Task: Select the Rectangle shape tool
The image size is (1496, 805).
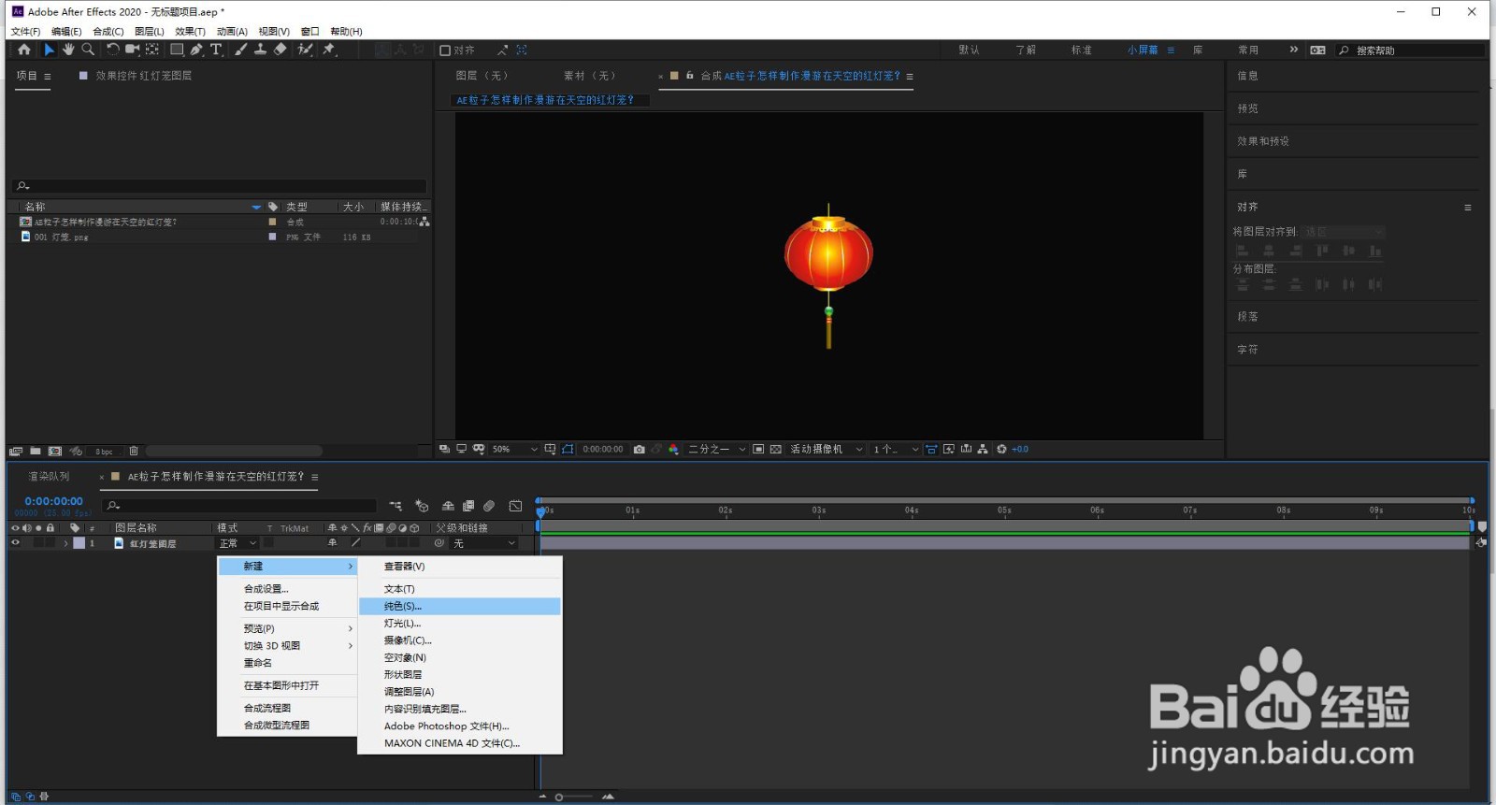Action: tap(177, 50)
